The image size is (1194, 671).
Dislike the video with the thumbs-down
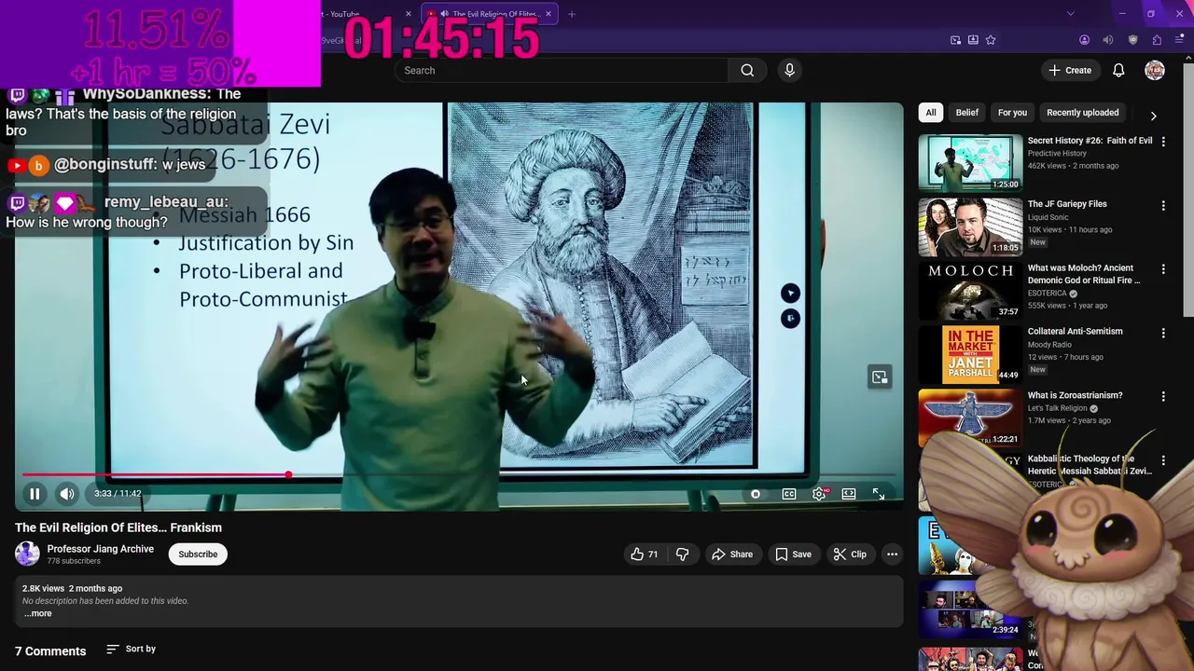(682, 555)
